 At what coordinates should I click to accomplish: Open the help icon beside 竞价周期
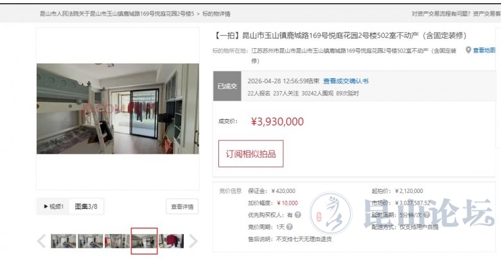click(290, 227)
